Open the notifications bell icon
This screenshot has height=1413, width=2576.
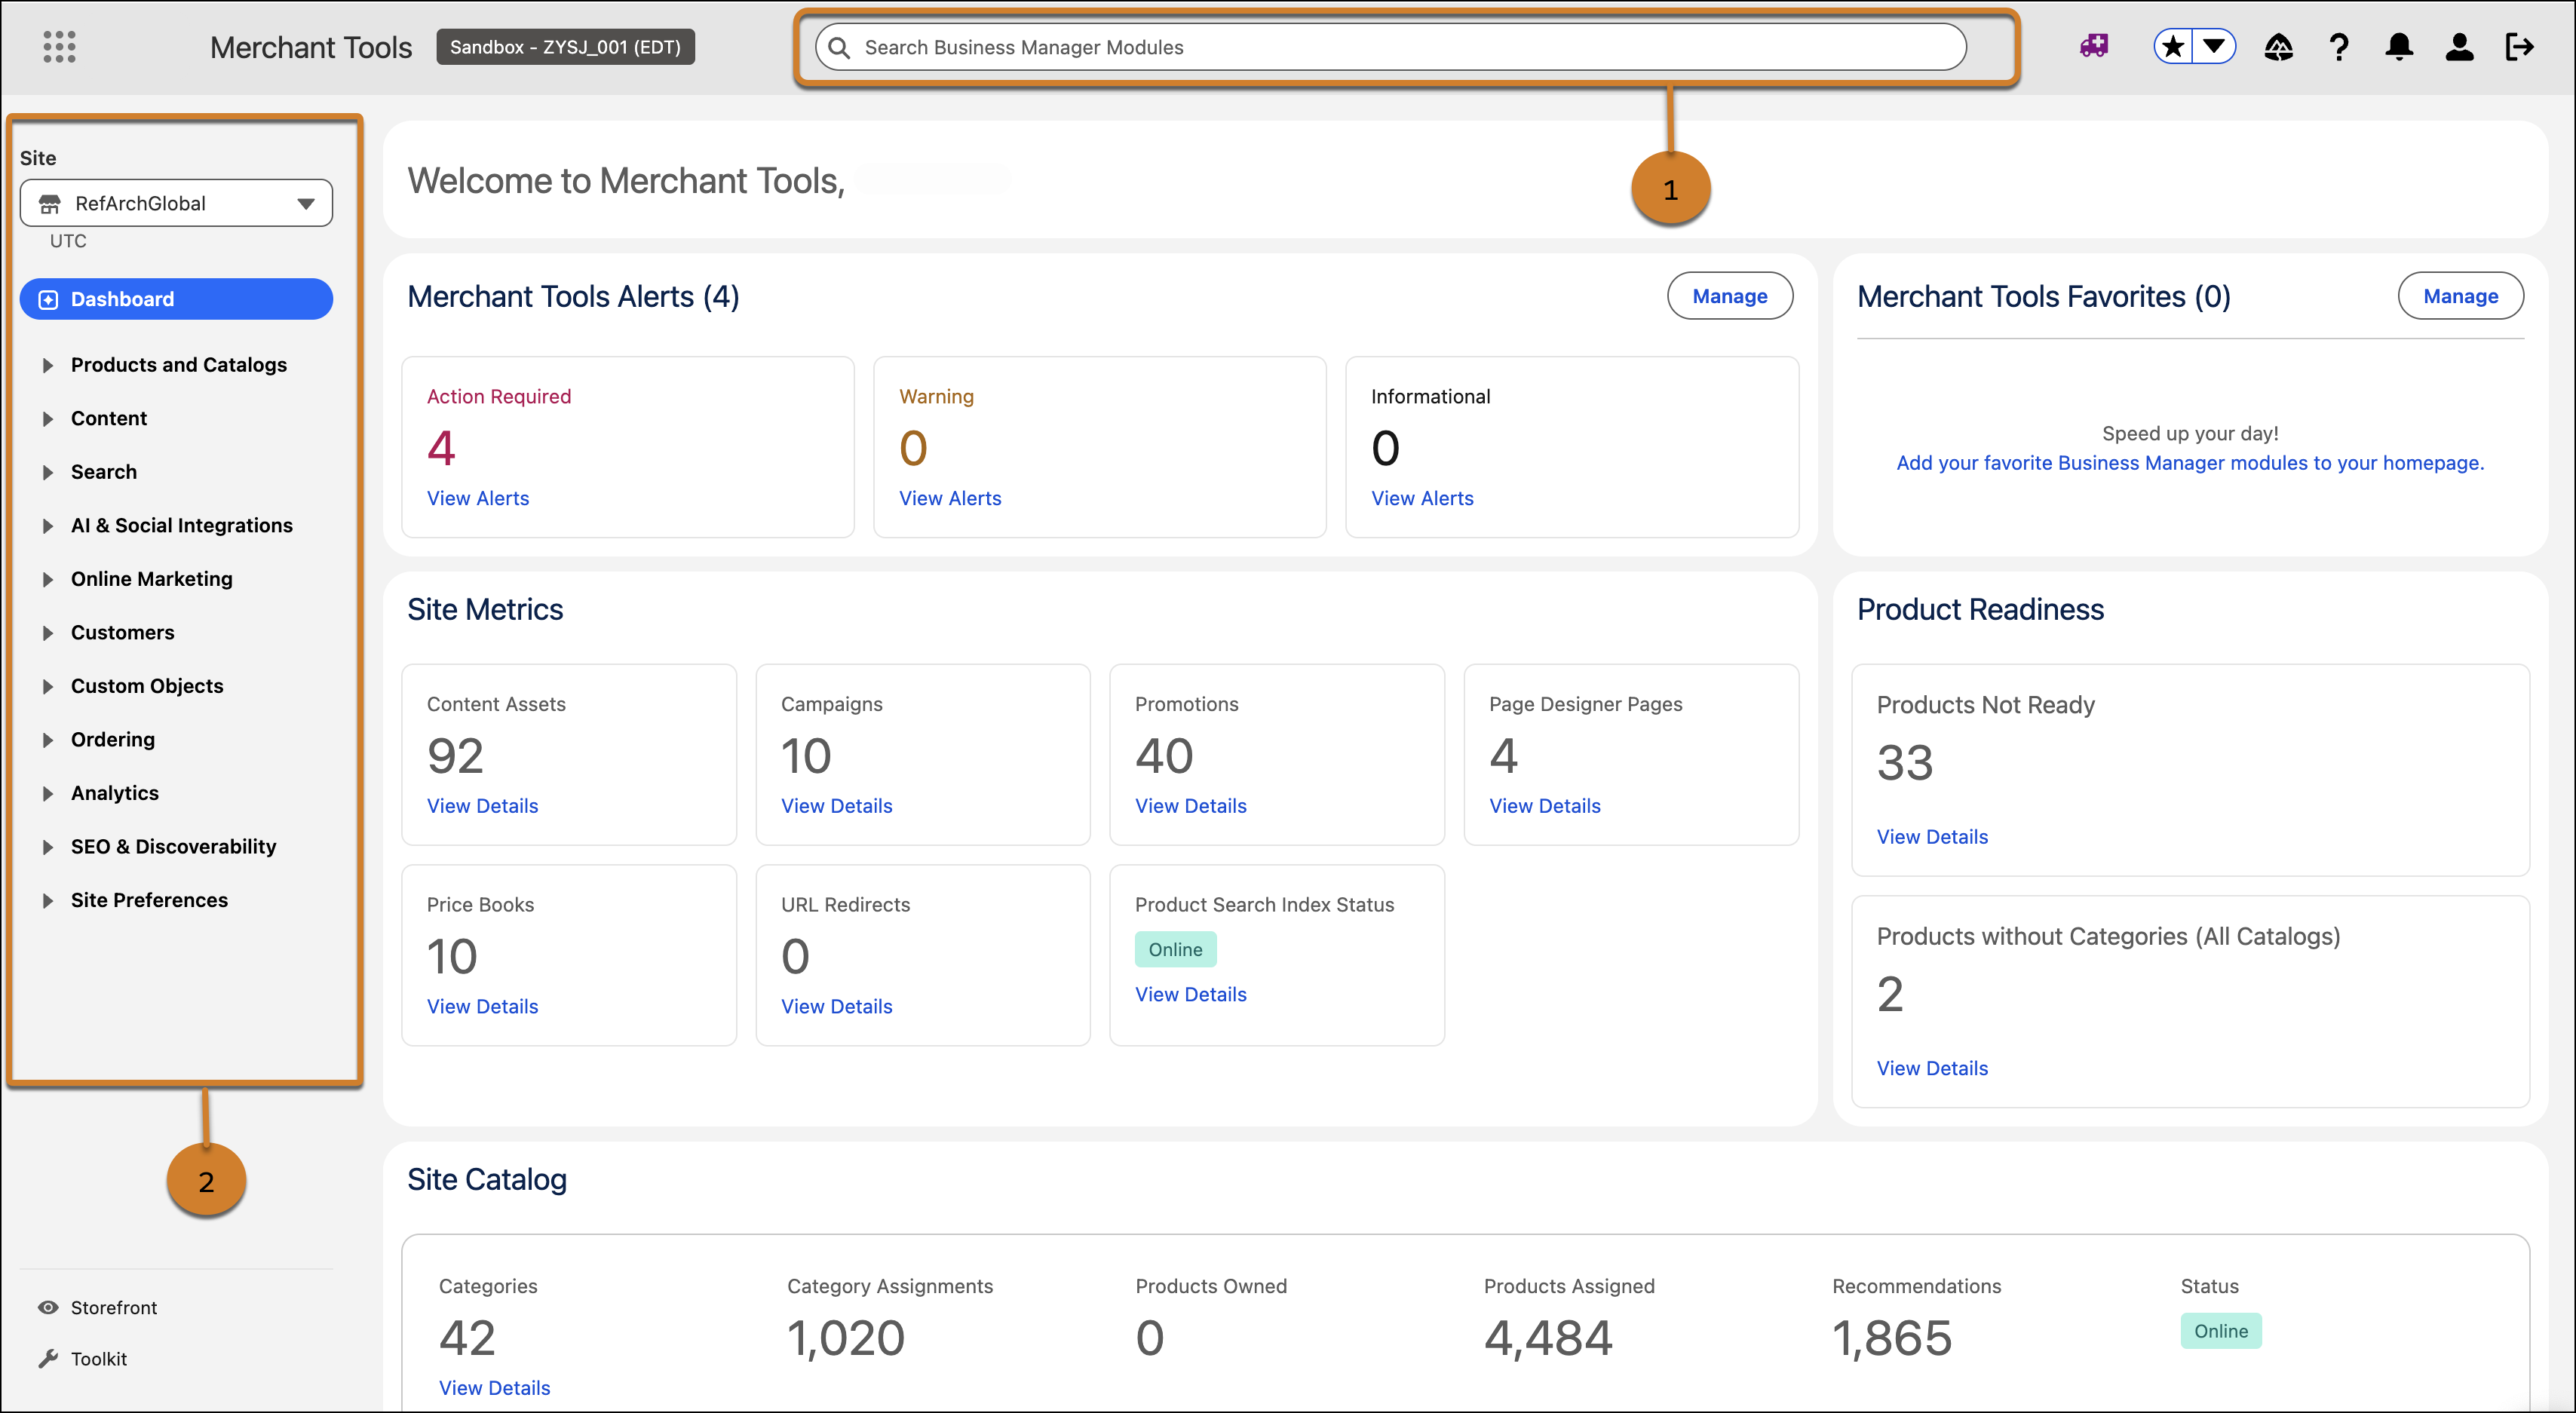(2399, 47)
